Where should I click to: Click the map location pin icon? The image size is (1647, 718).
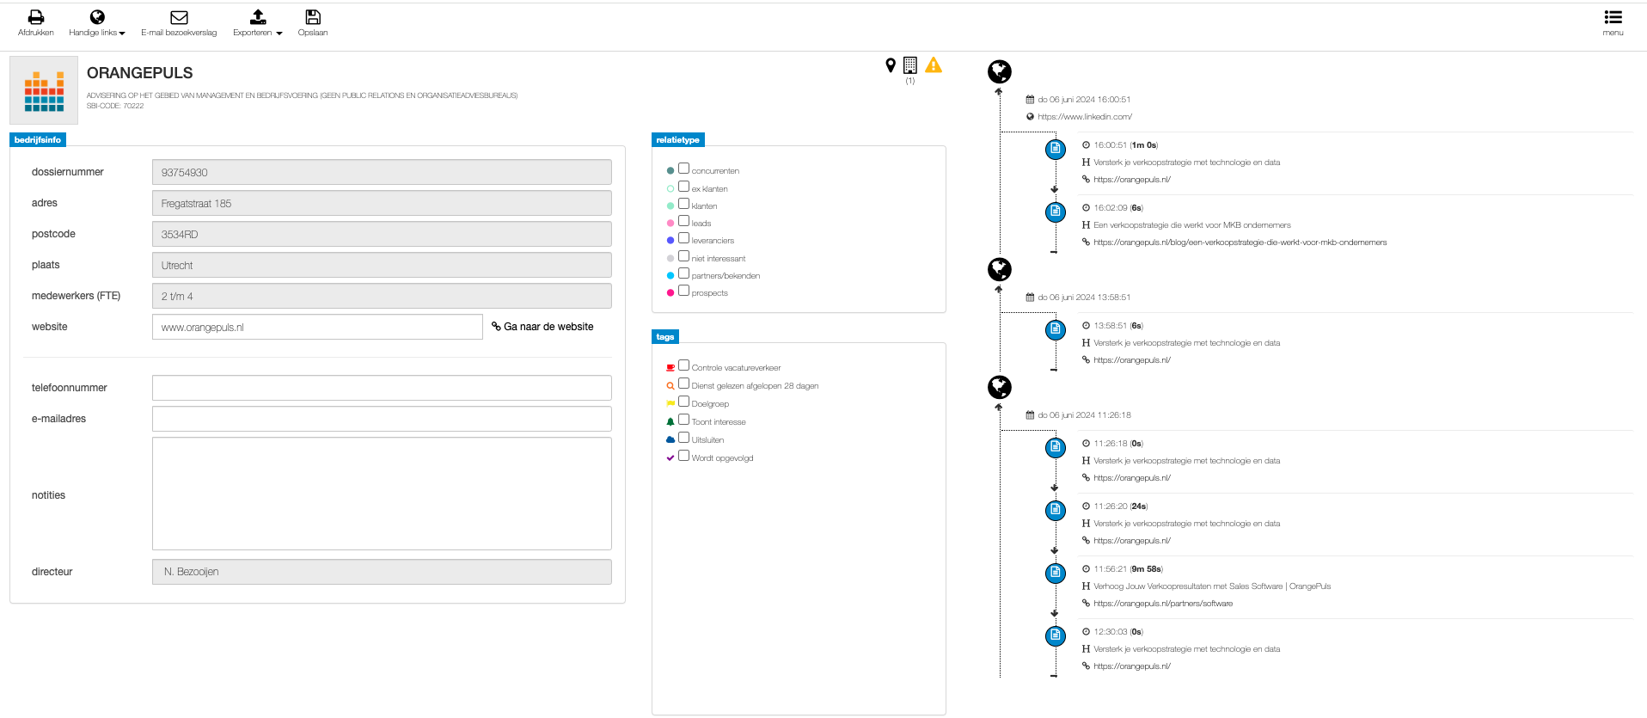point(891,65)
